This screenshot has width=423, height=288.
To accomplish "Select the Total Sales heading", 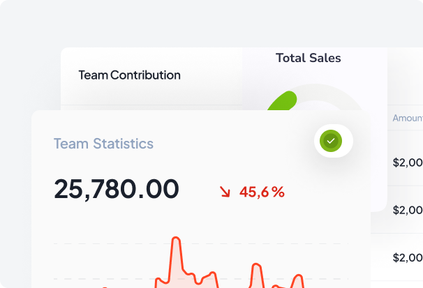I will coord(309,58).
